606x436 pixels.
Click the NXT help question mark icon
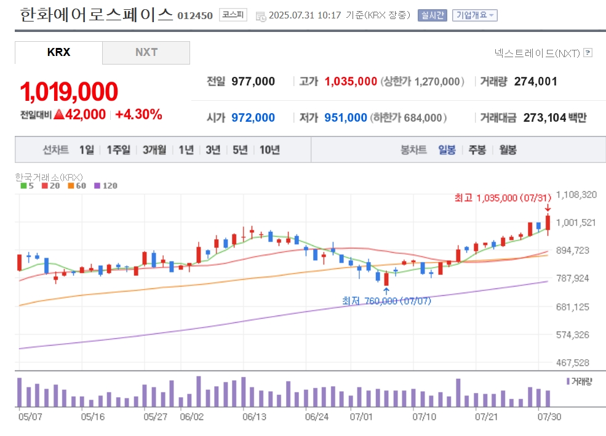tap(588, 52)
